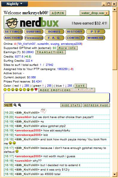Click the More Info button
Screen dimensions: 118x178
coord(67,48)
